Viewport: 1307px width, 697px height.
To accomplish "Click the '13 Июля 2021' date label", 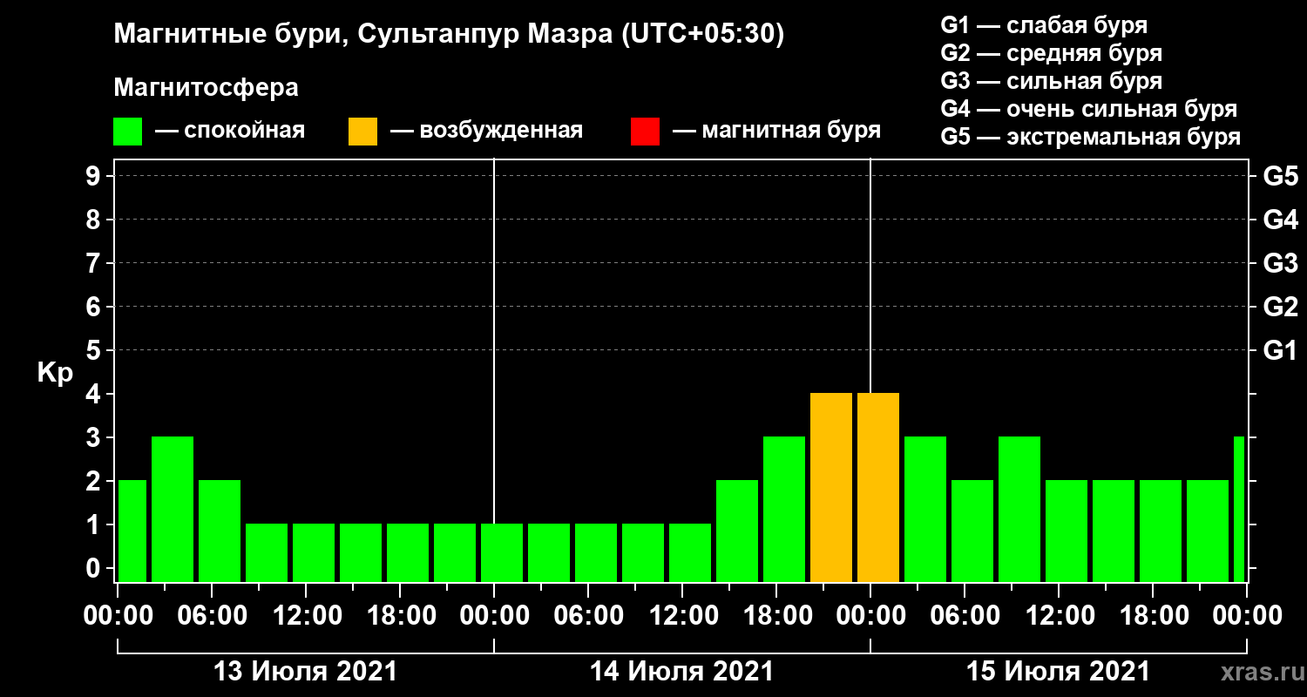I will tap(305, 672).
